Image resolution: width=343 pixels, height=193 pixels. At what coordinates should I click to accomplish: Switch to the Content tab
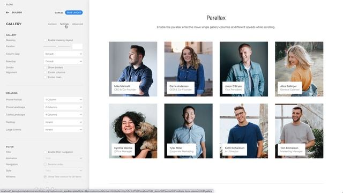(x=52, y=24)
